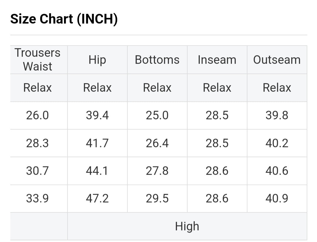Select the 40.2 outseam cell
This screenshot has width=317, height=242.
pyautogui.click(x=277, y=143)
